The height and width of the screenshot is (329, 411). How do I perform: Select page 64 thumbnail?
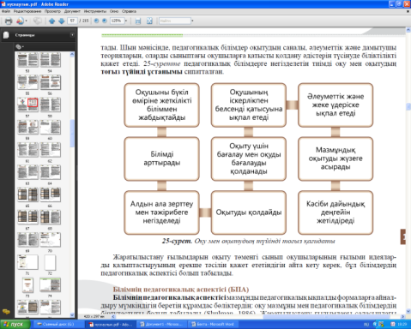point(50,172)
